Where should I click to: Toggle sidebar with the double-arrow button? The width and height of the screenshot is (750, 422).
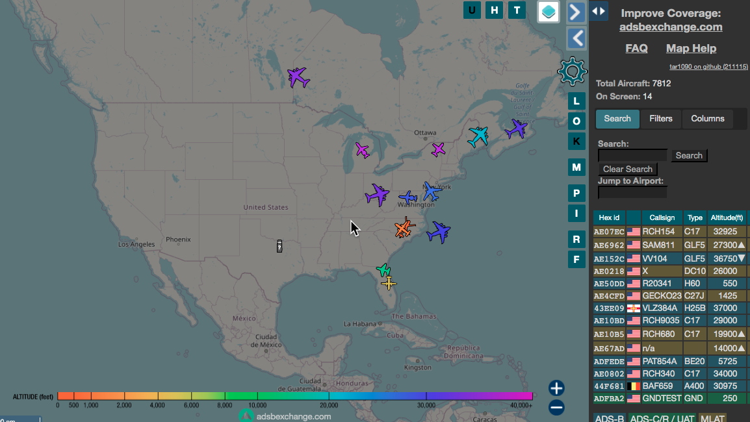tap(599, 11)
